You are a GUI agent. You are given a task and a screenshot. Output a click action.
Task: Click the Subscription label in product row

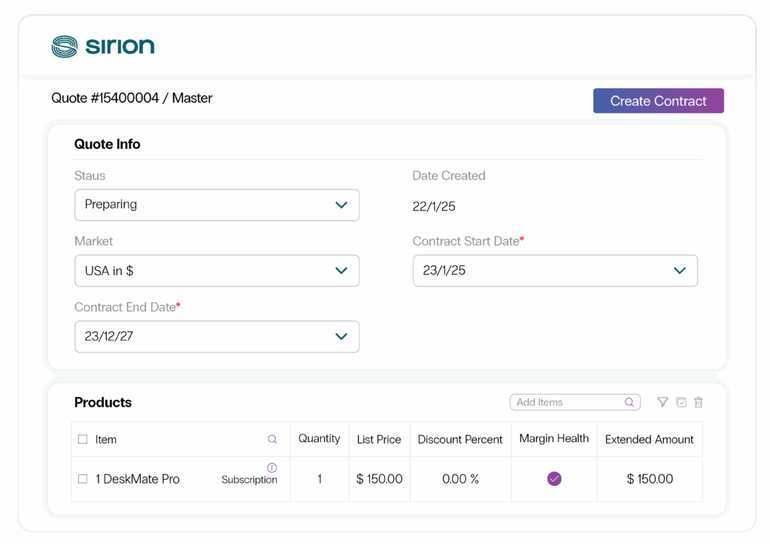pos(250,480)
